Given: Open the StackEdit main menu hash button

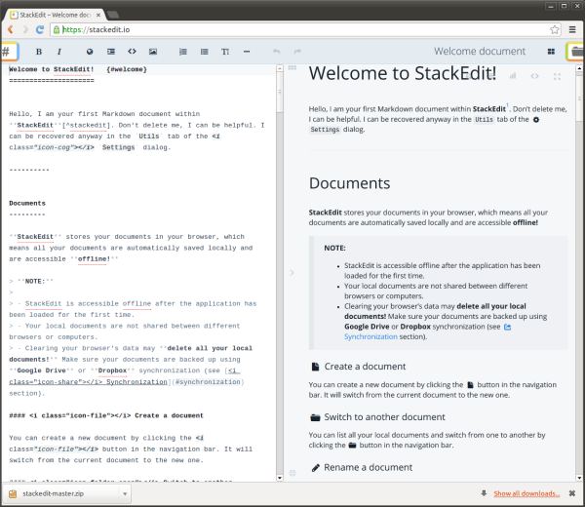Looking at the screenshot, I should pyautogui.click(x=8, y=52).
